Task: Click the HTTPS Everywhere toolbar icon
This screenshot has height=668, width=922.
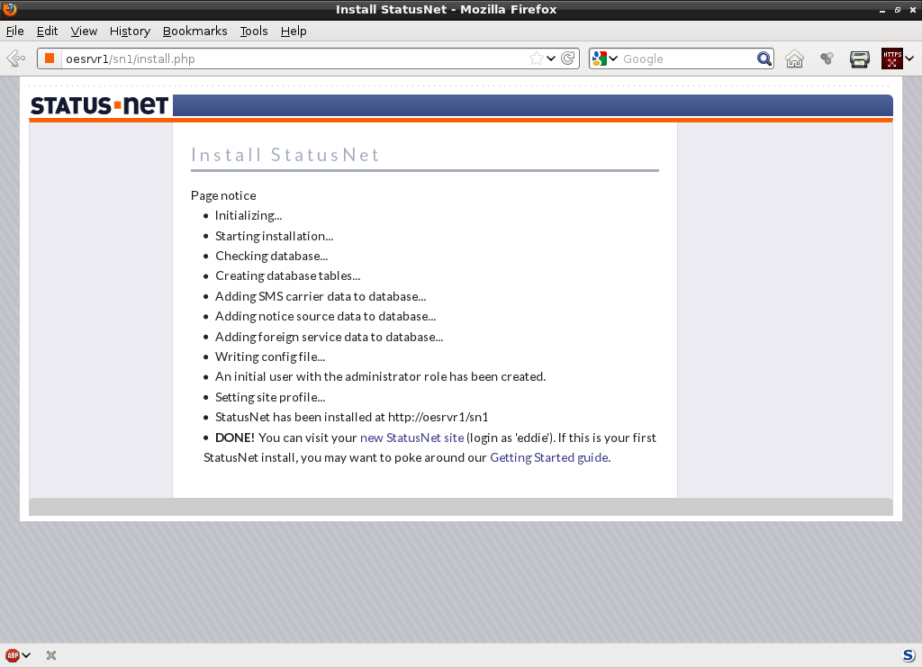Action: click(x=891, y=59)
